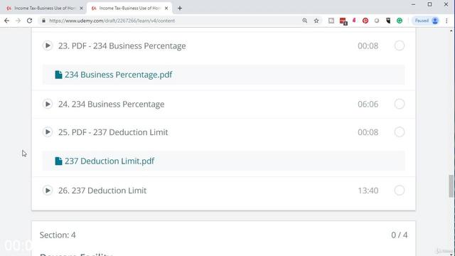The width and height of the screenshot is (455, 256).
Task: Click the 0 / 4 progress counter
Action: [x=400, y=235]
